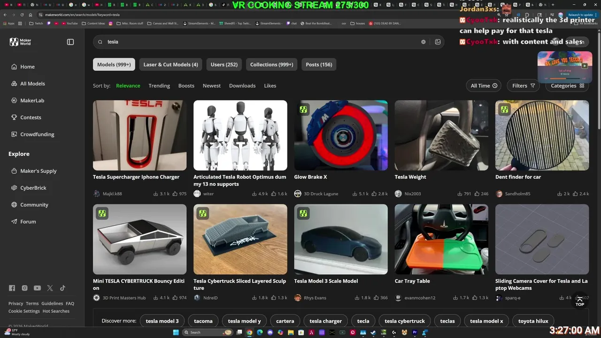Screen dimensions: 601x338
Task: Sort results by Boosts
Action: [186, 86]
